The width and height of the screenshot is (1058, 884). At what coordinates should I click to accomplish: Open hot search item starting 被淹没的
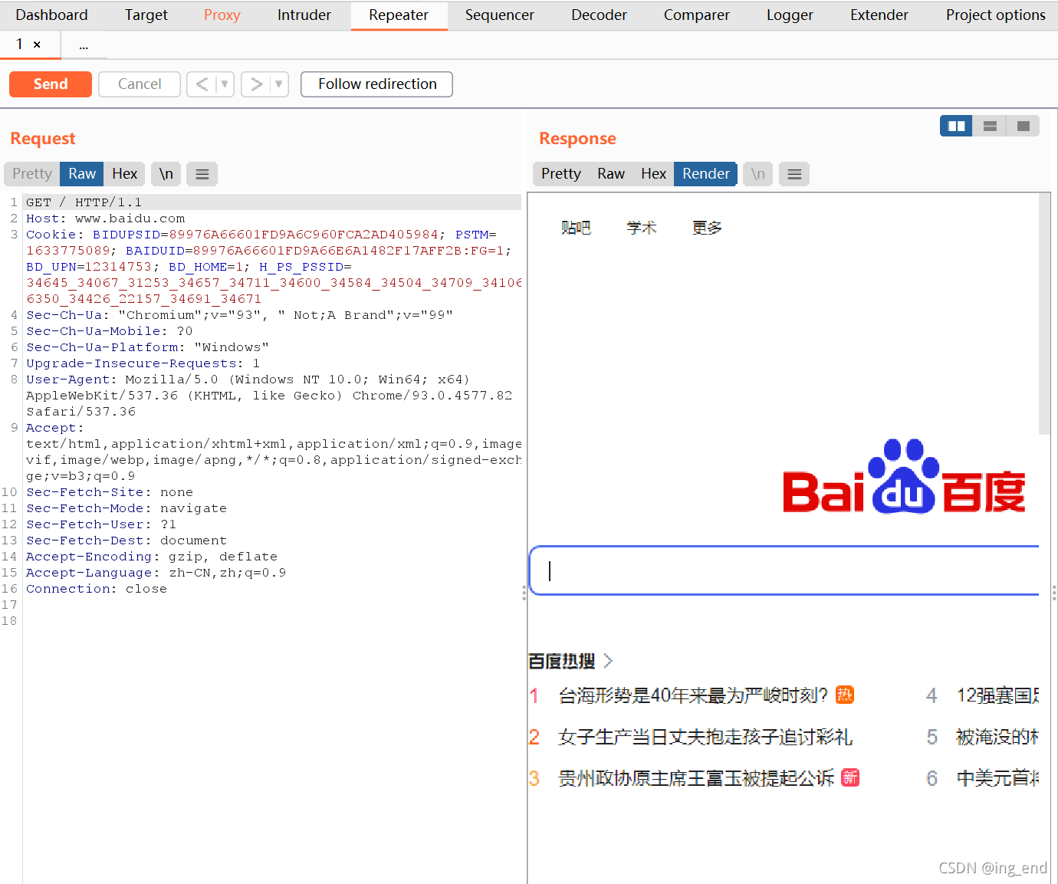[x=997, y=737]
